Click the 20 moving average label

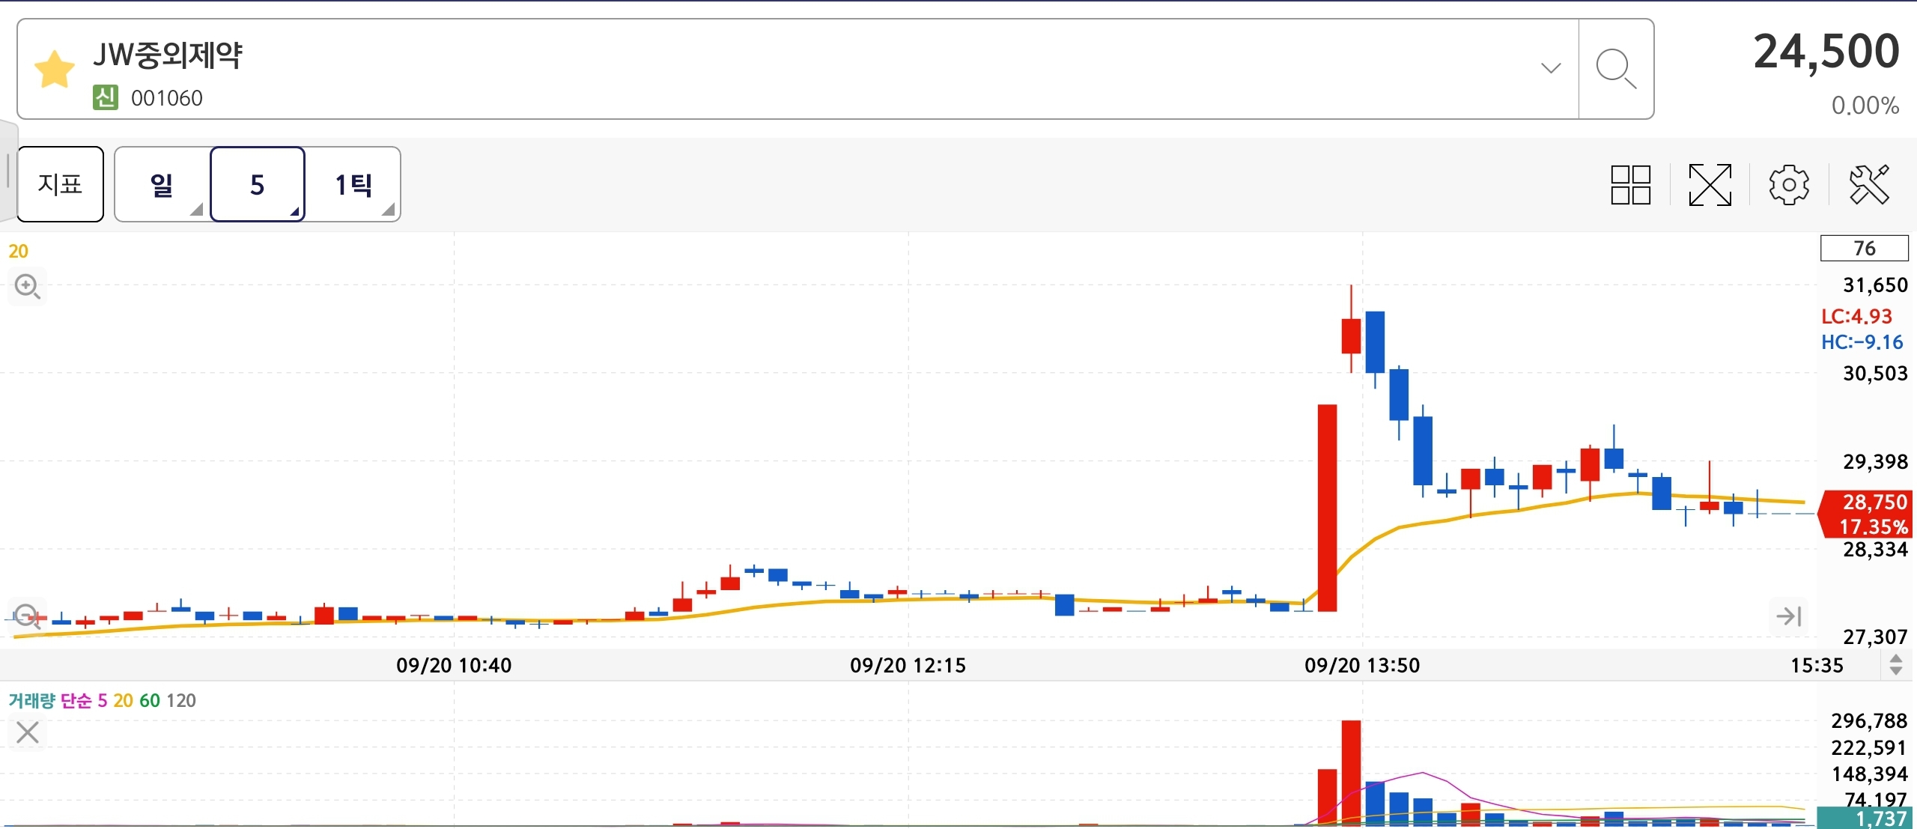tap(18, 251)
